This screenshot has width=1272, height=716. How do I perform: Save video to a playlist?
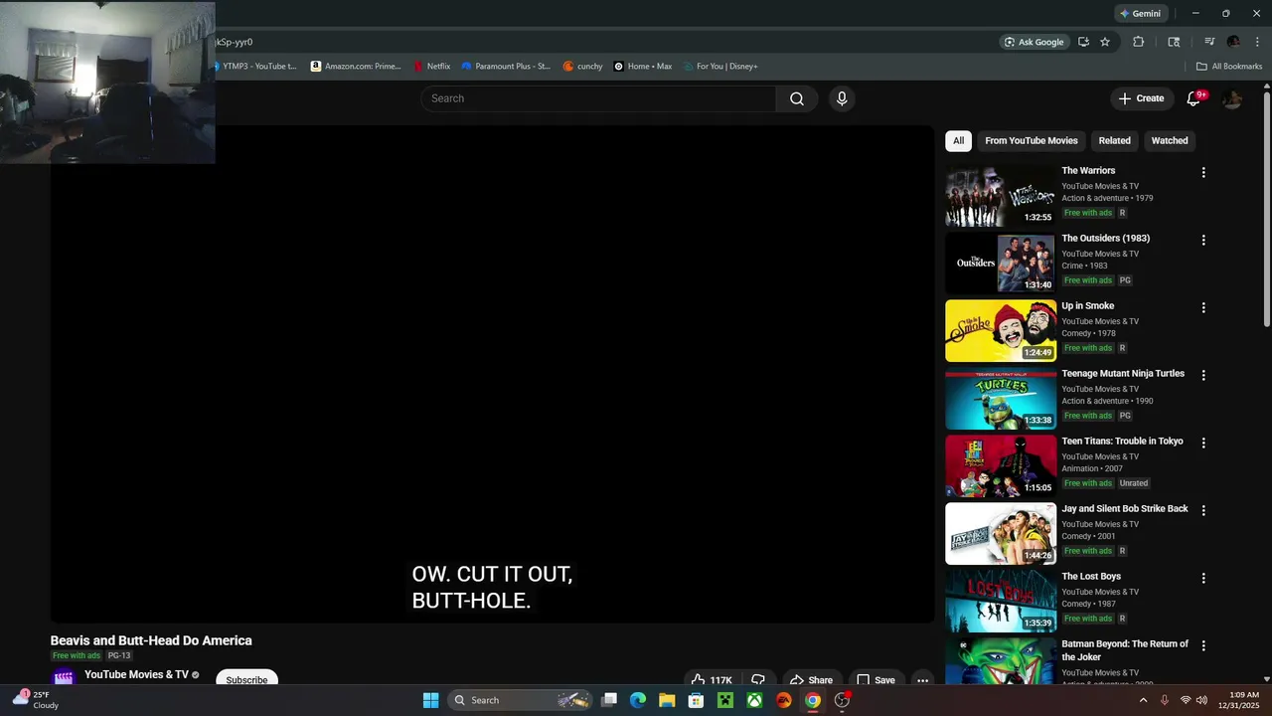[875, 680]
